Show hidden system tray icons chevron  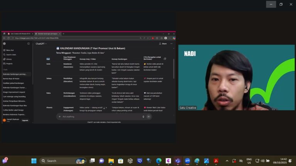(227, 161)
